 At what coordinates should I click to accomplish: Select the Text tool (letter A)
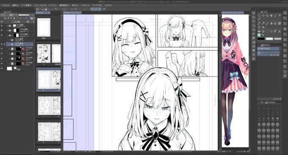(x=280, y=31)
